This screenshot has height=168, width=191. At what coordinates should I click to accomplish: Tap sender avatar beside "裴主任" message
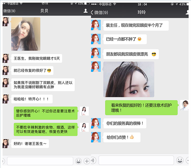click(x=96, y=25)
